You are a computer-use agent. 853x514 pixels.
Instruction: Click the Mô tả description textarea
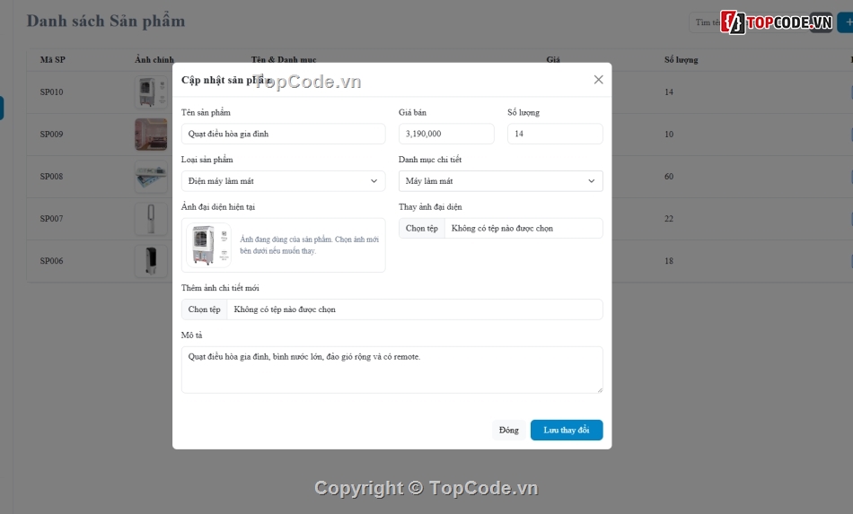391,370
